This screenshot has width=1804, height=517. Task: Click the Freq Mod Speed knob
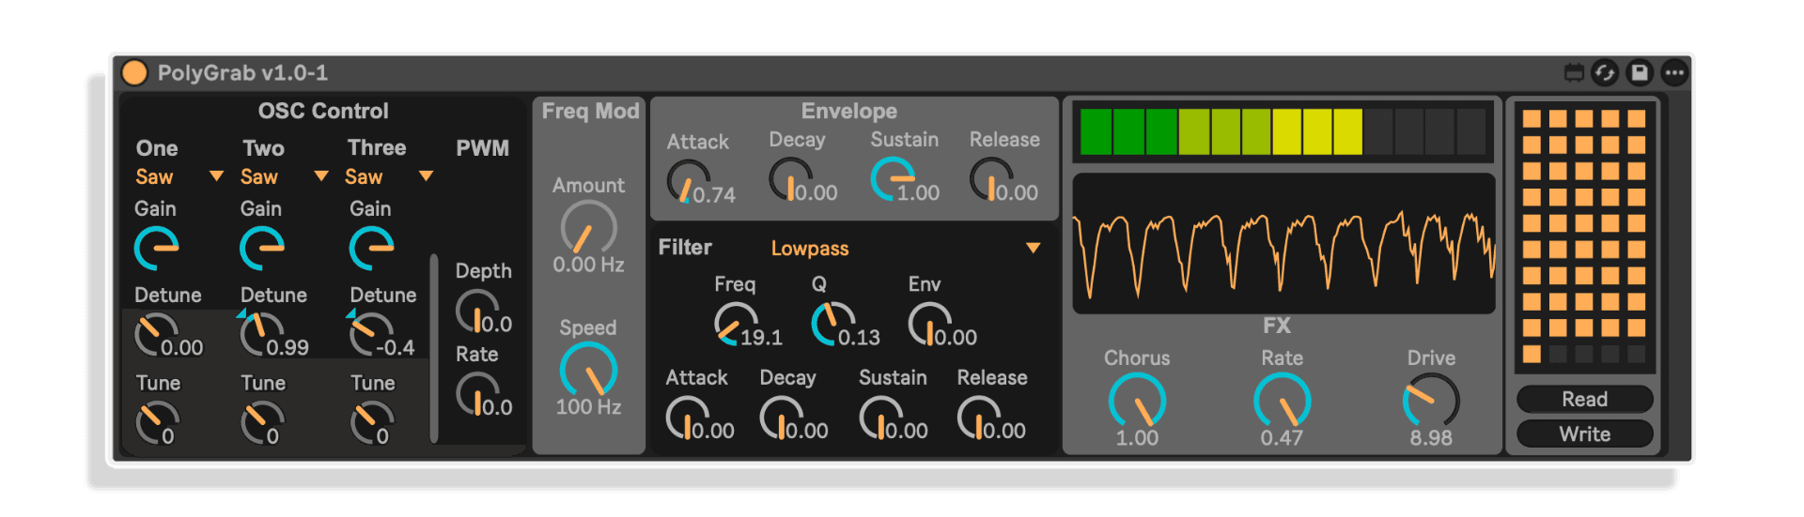(x=588, y=370)
